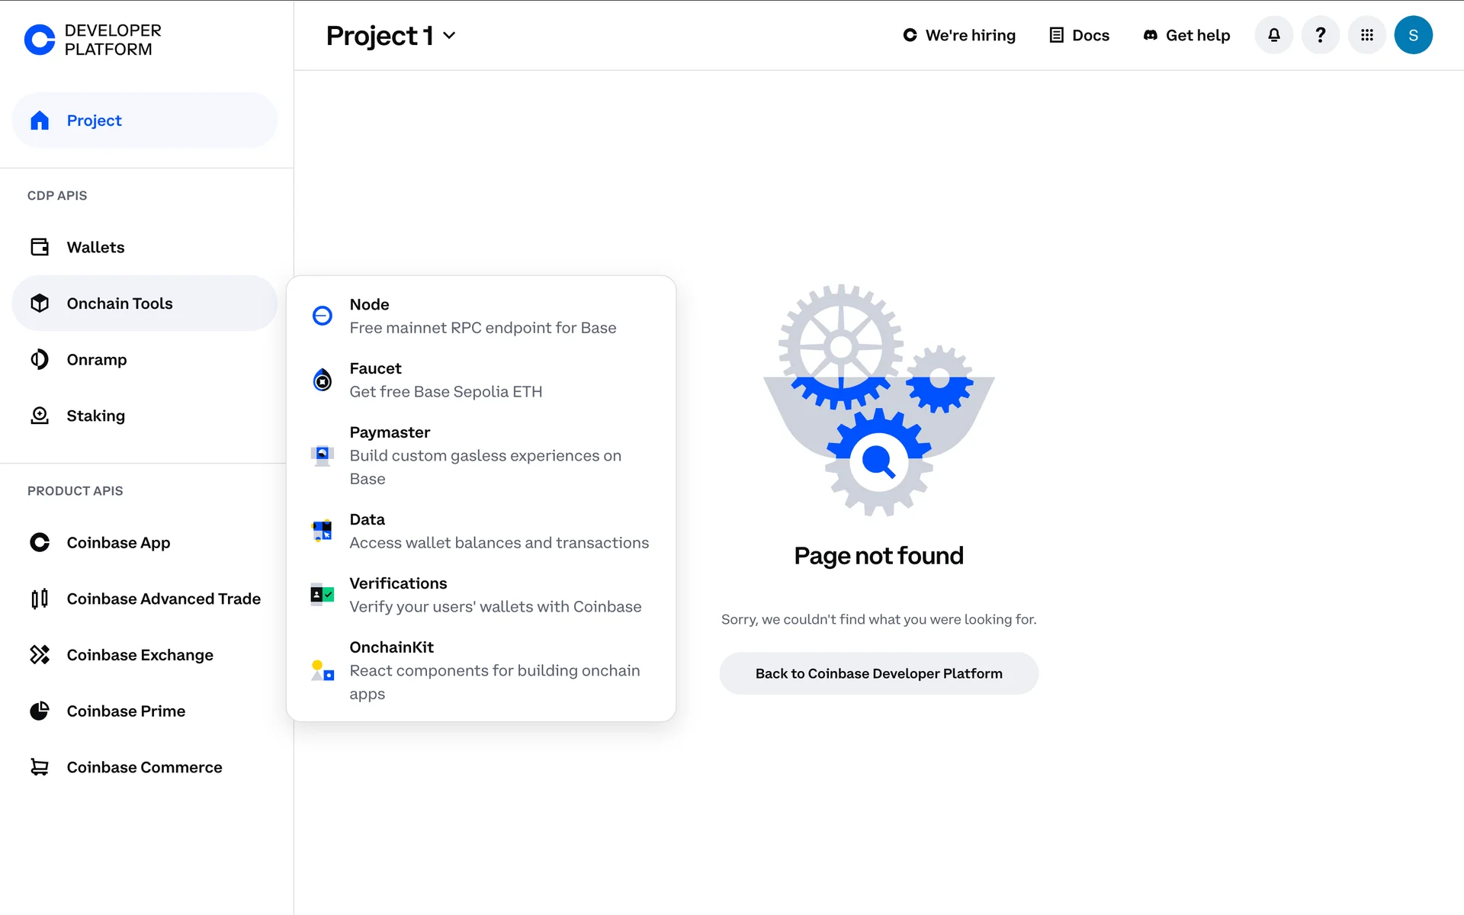Image resolution: width=1464 pixels, height=915 pixels.
Task: Click the Faucet droplet icon
Action: coord(323,380)
